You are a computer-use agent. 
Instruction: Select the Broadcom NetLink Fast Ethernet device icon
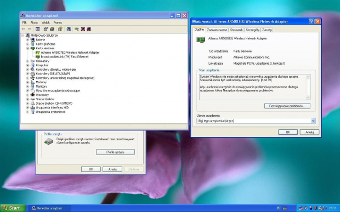[38, 57]
